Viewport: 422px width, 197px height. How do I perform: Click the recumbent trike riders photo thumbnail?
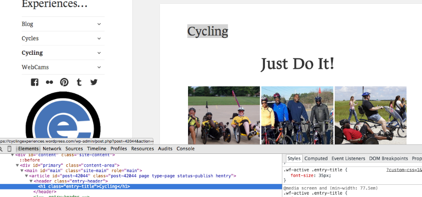point(224,115)
